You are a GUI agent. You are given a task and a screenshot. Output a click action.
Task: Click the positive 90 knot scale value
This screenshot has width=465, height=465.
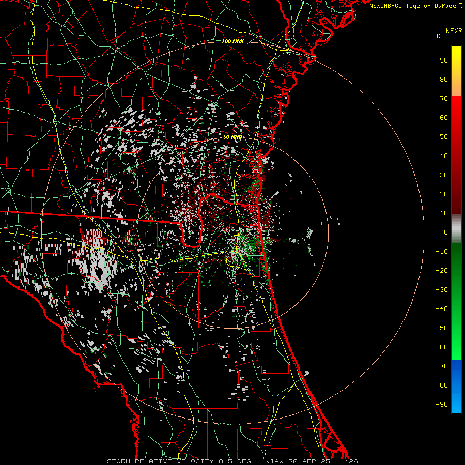[444, 60]
